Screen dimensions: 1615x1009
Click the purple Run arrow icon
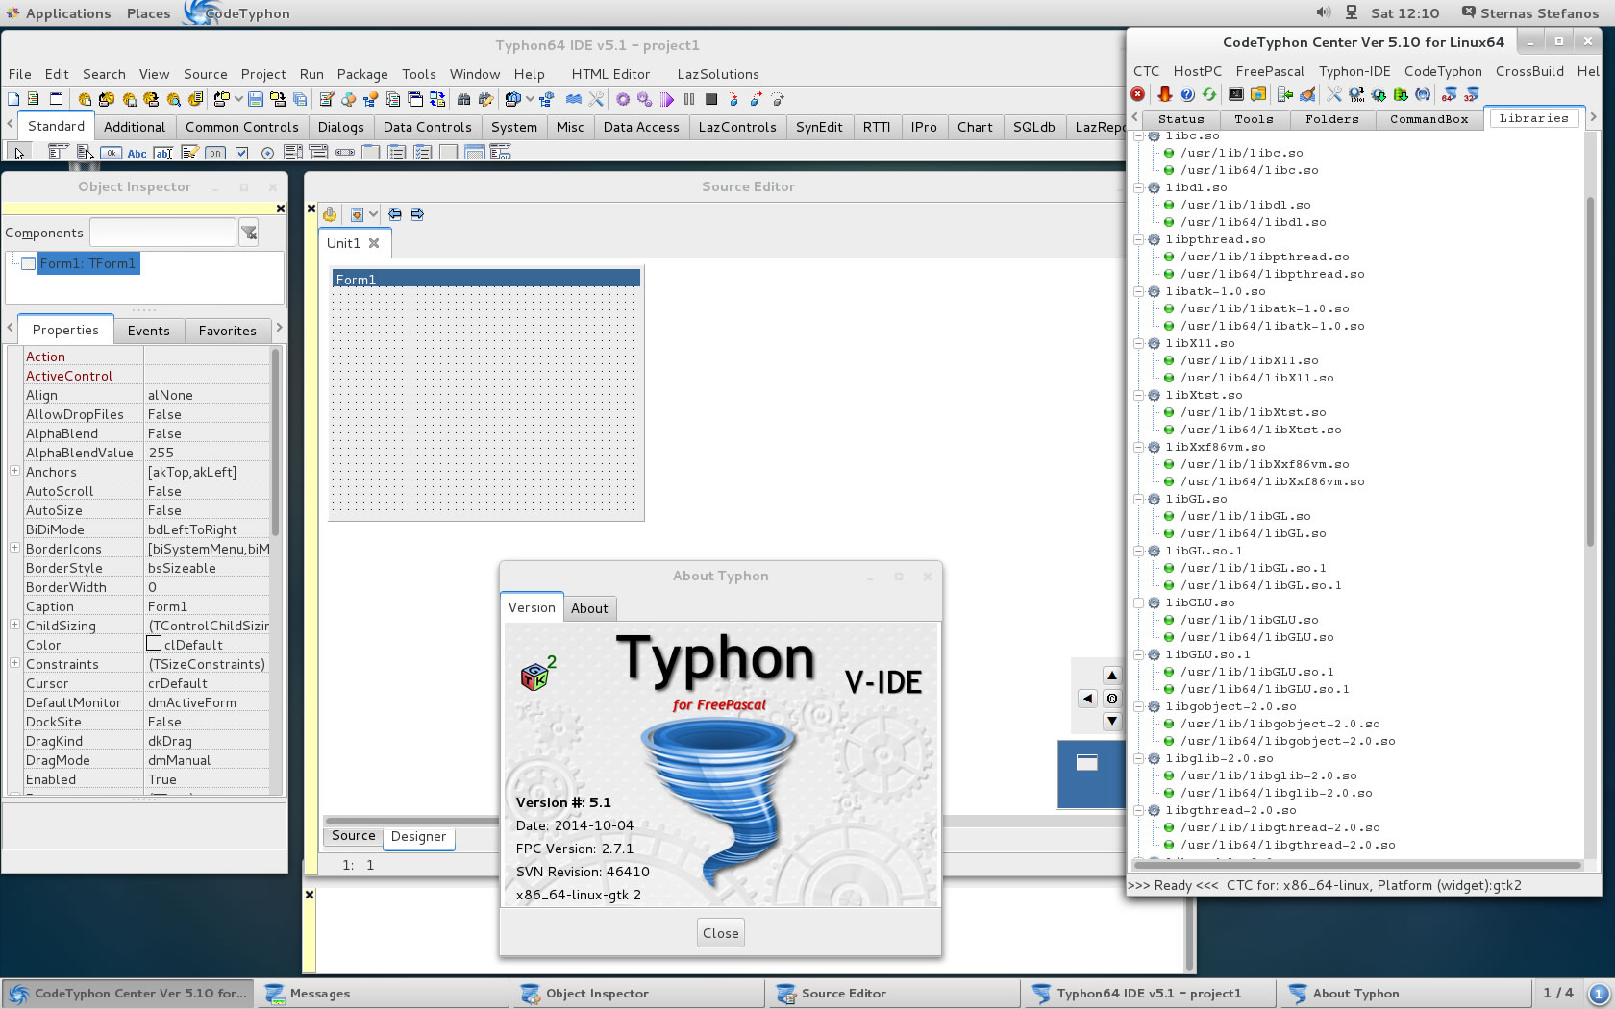click(667, 99)
